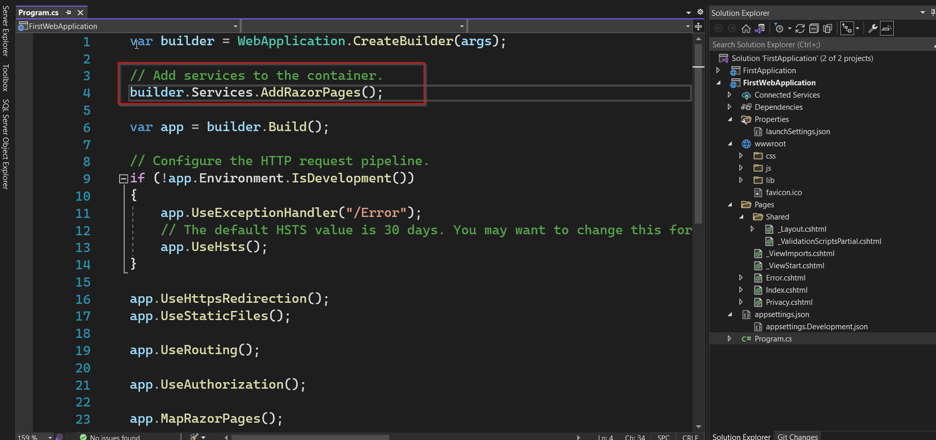Viewport: 936px width, 440px height.
Task: Switch to the Program.cs editor tab
Action: [39, 12]
